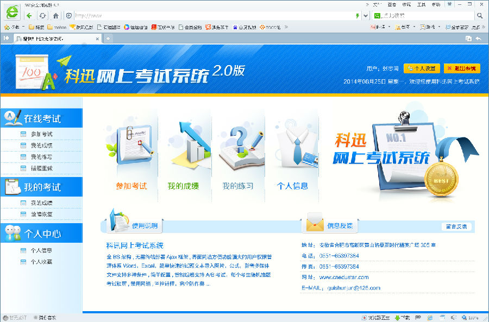Close the current browser tab
This screenshot has height=322, width=489.
point(97,39)
